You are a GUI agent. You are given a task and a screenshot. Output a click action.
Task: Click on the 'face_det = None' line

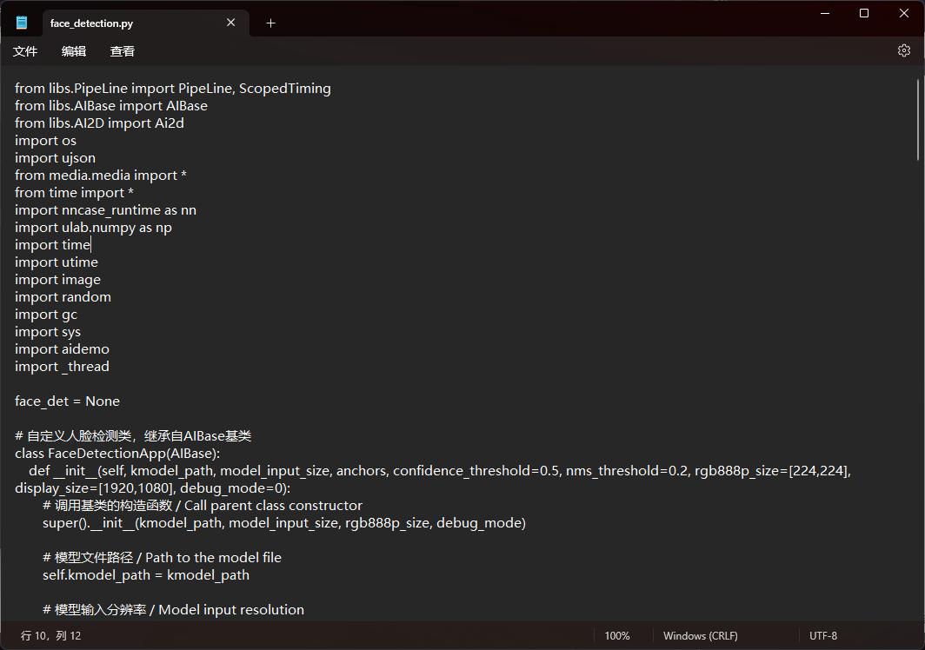coord(67,401)
